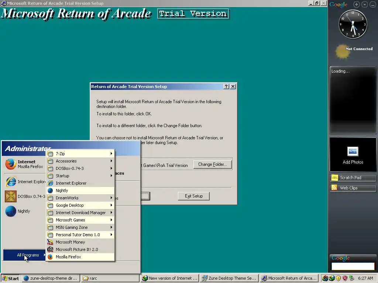This screenshot has width=378, height=283.
Task: Expand DreamWorks submenu arrow
Action: (x=111, y=198)
